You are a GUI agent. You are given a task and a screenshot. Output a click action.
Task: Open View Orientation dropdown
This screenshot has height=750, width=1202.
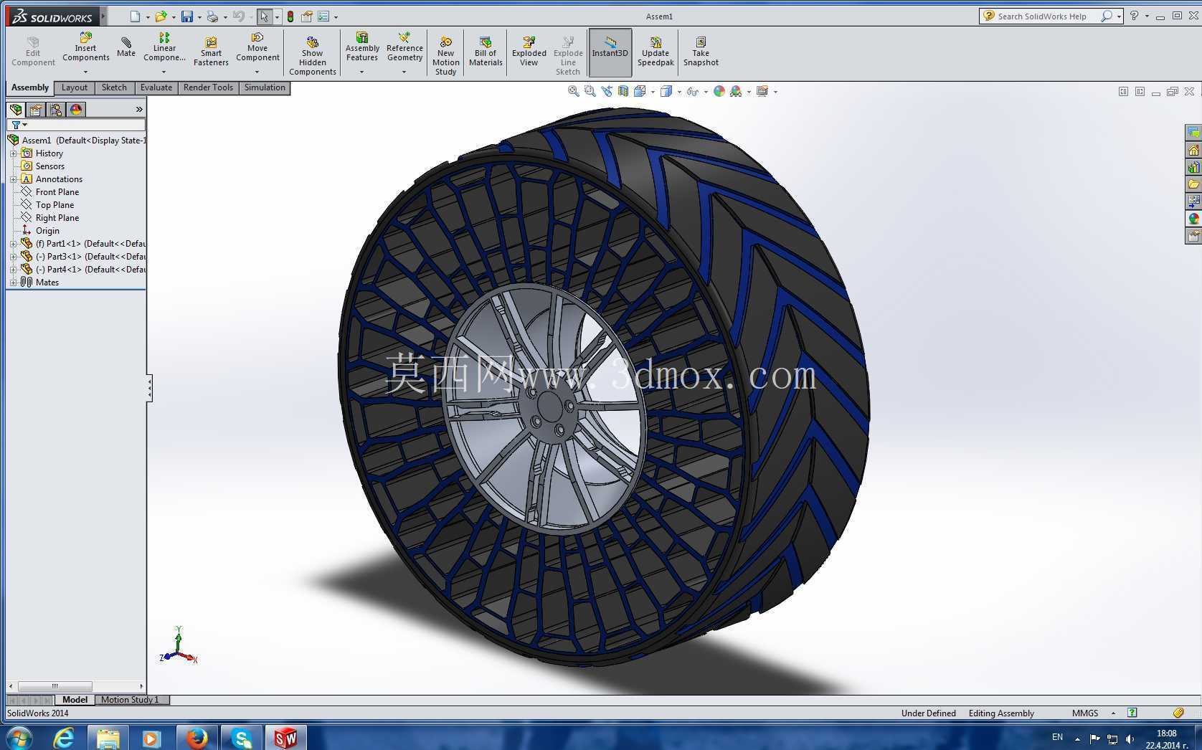coord(653,92)
